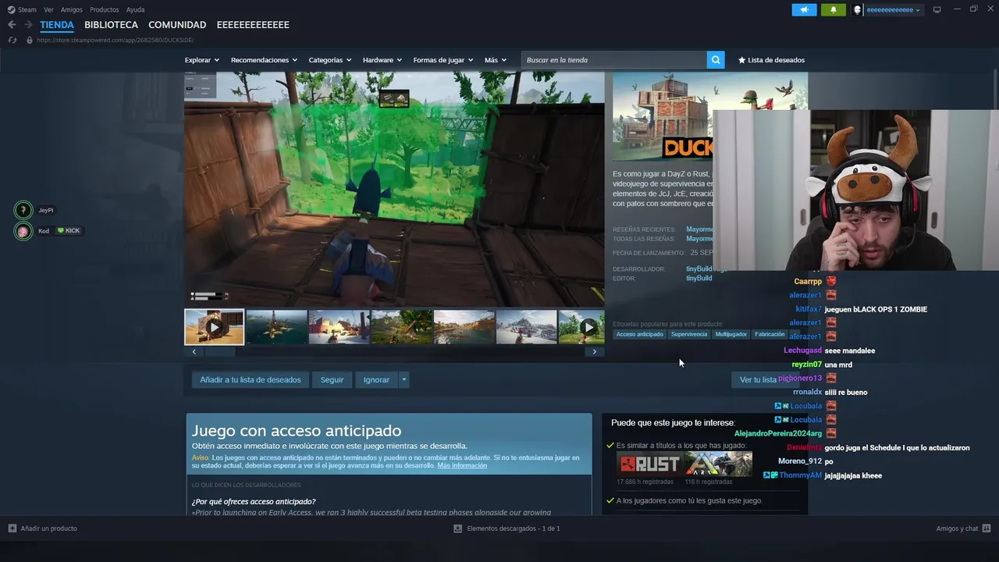Switch to the COMUNIDAD tab
Screen dimensions: 999x562
coord(177,25)
